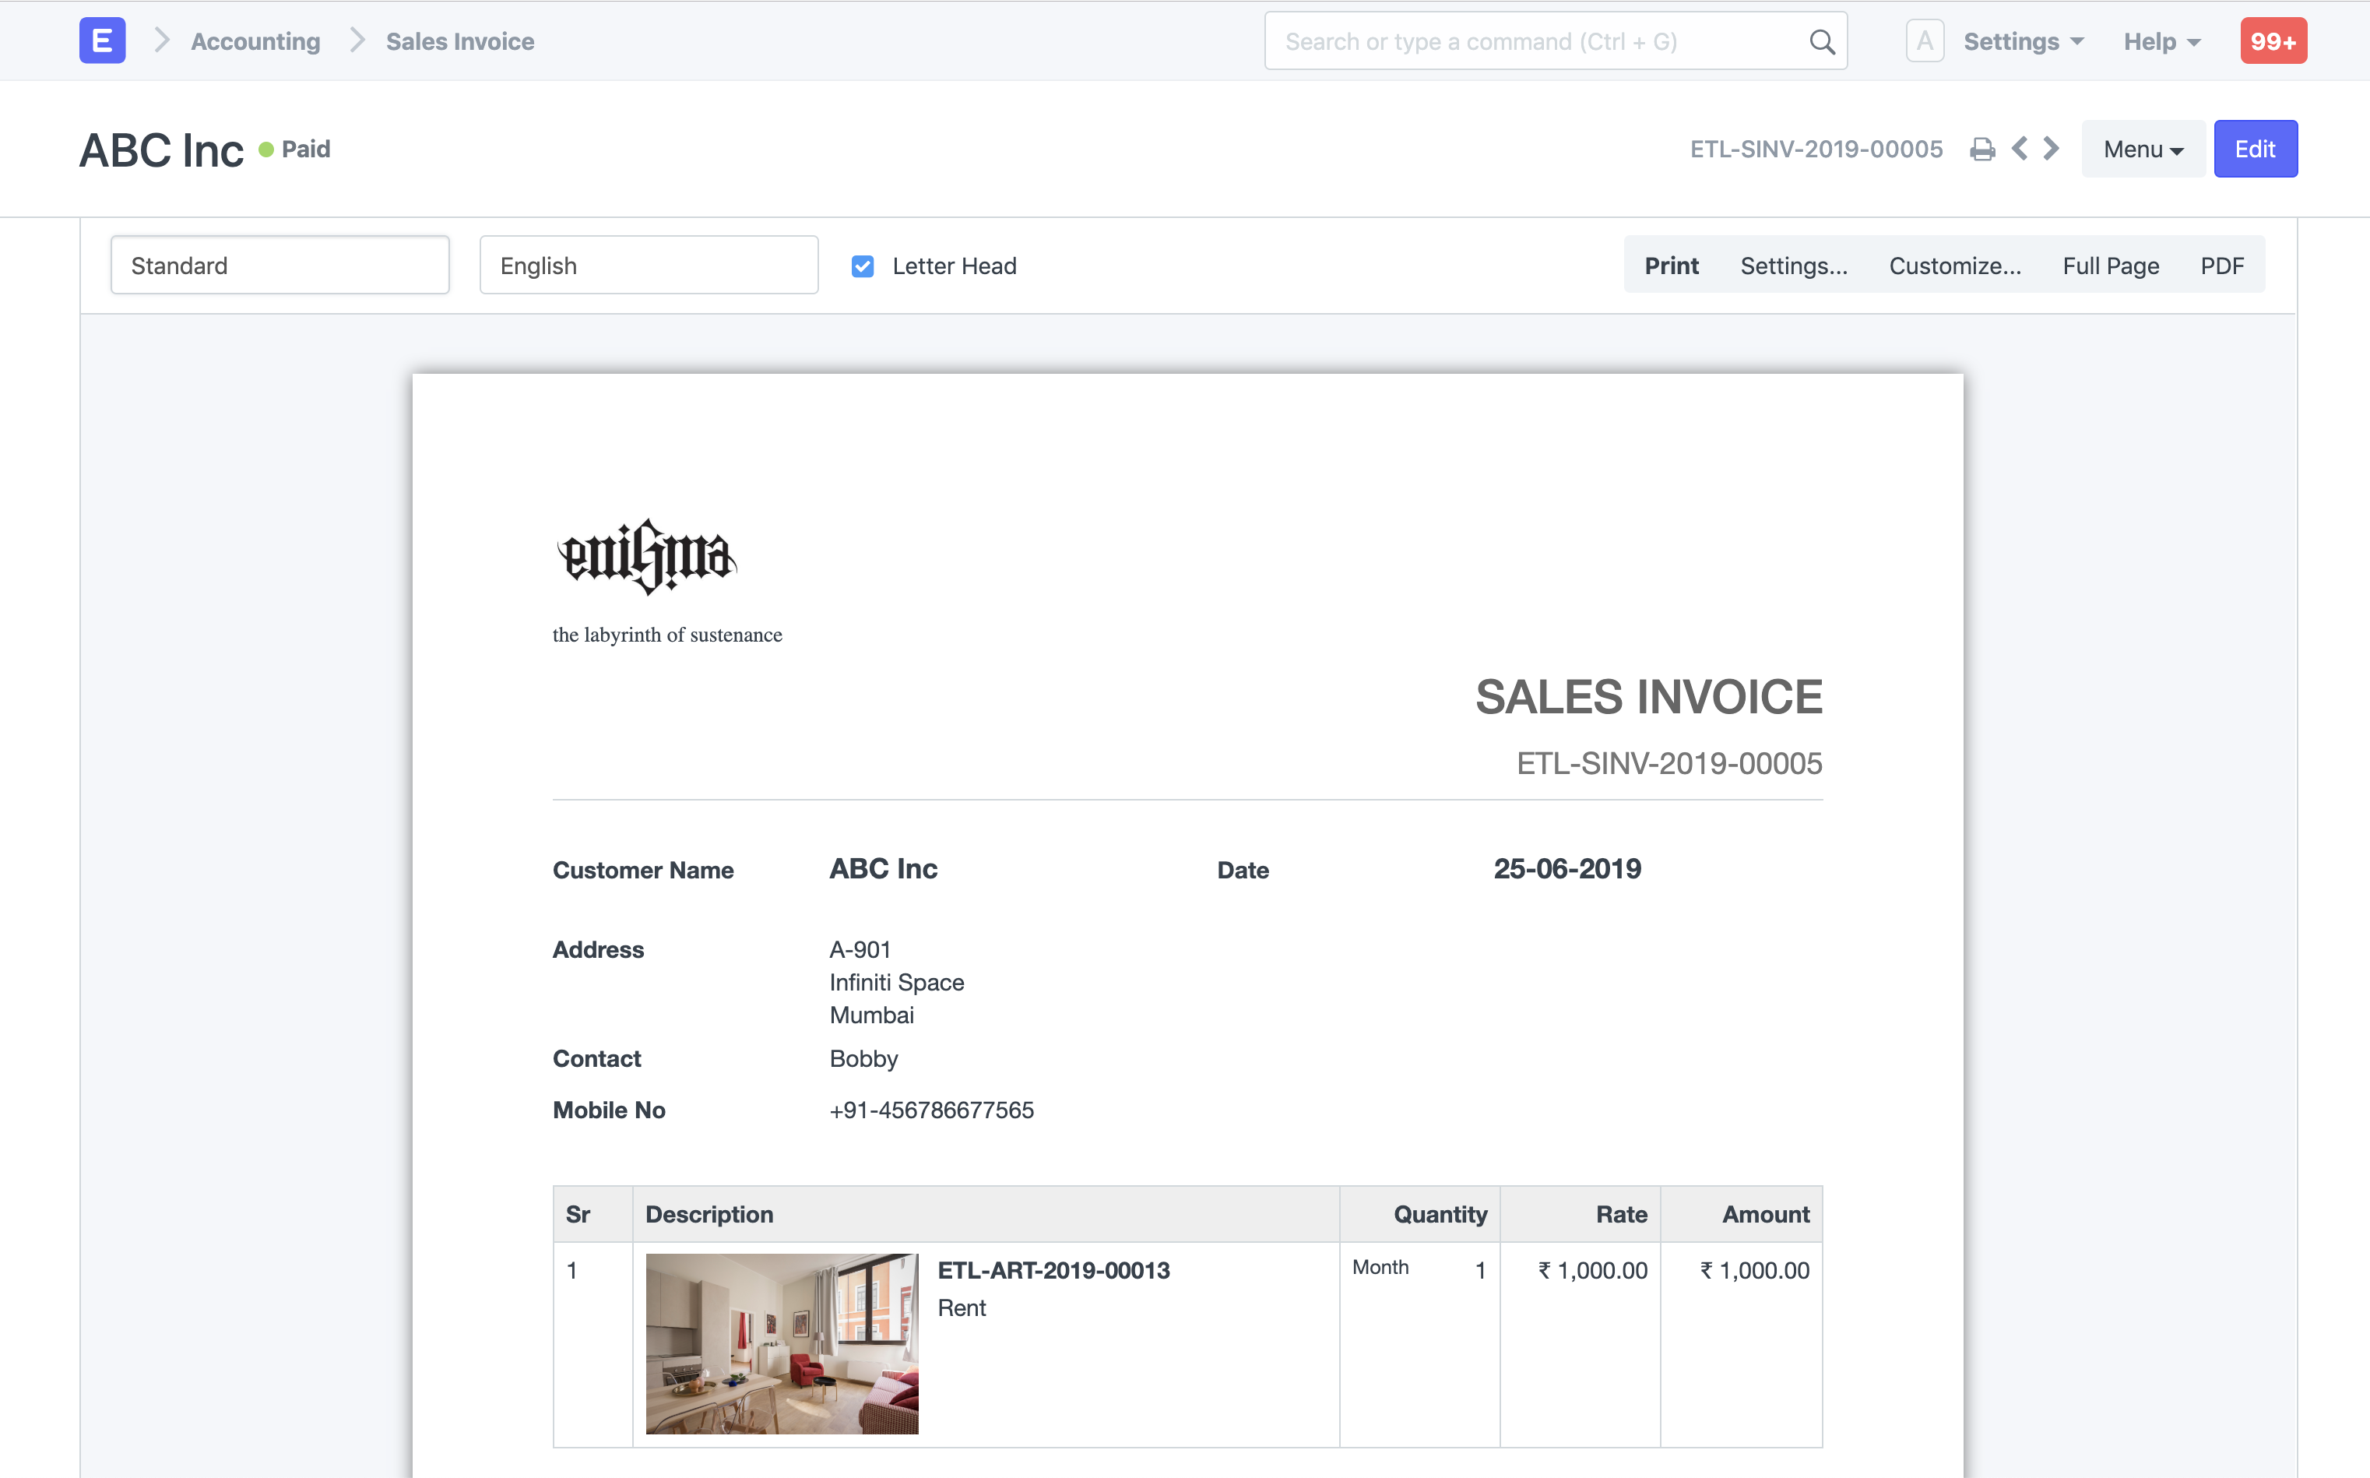Open the Standard template dropdown
The height and width of the screenshot is (1478, 2370).
point(280,264)
